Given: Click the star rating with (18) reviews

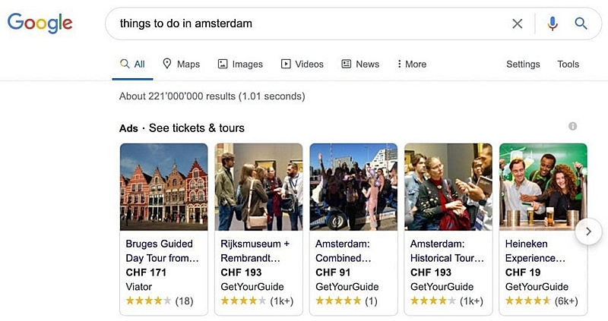Looking at the screenshot, I should point(160,301).
